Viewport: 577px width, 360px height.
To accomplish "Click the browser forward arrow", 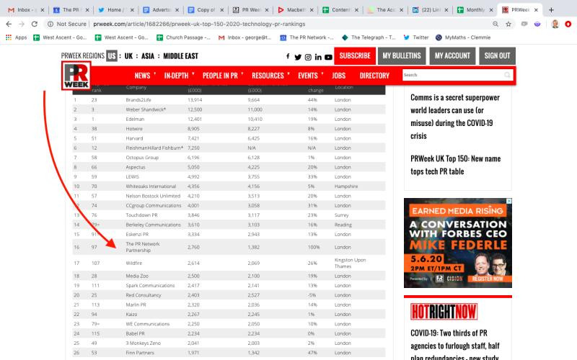I will [x=22, y=24].
